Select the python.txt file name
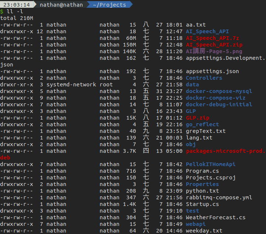The height and width of the screenshot is (234, 266). (203, 191)
